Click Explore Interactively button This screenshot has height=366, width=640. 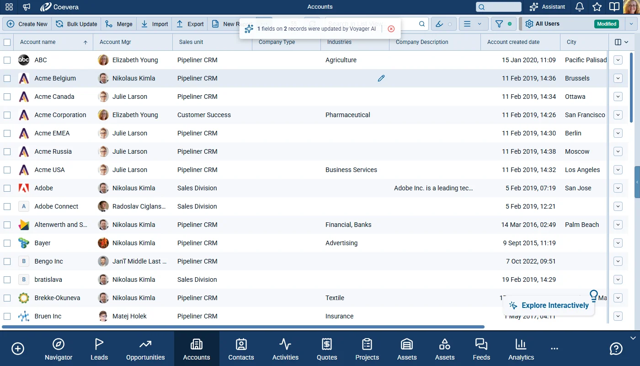[549, 306]
